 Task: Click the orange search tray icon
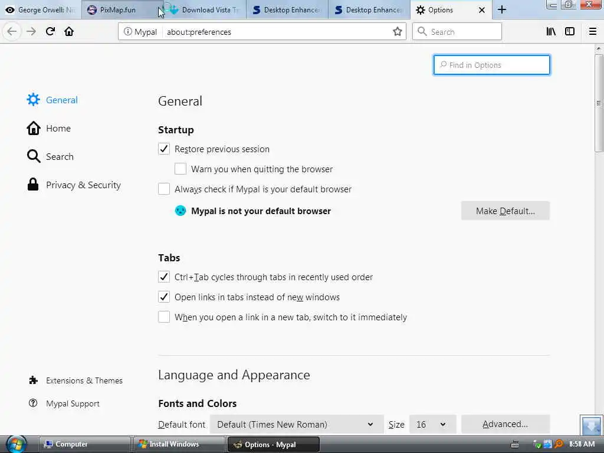click(559, 444)
